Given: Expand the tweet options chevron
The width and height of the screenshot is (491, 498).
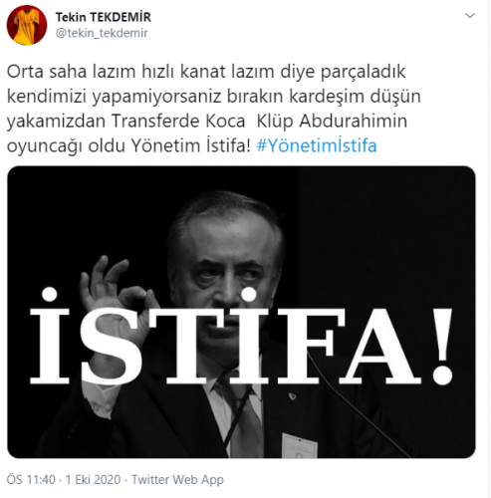Looking at the screenshot, I should (470, 16).
